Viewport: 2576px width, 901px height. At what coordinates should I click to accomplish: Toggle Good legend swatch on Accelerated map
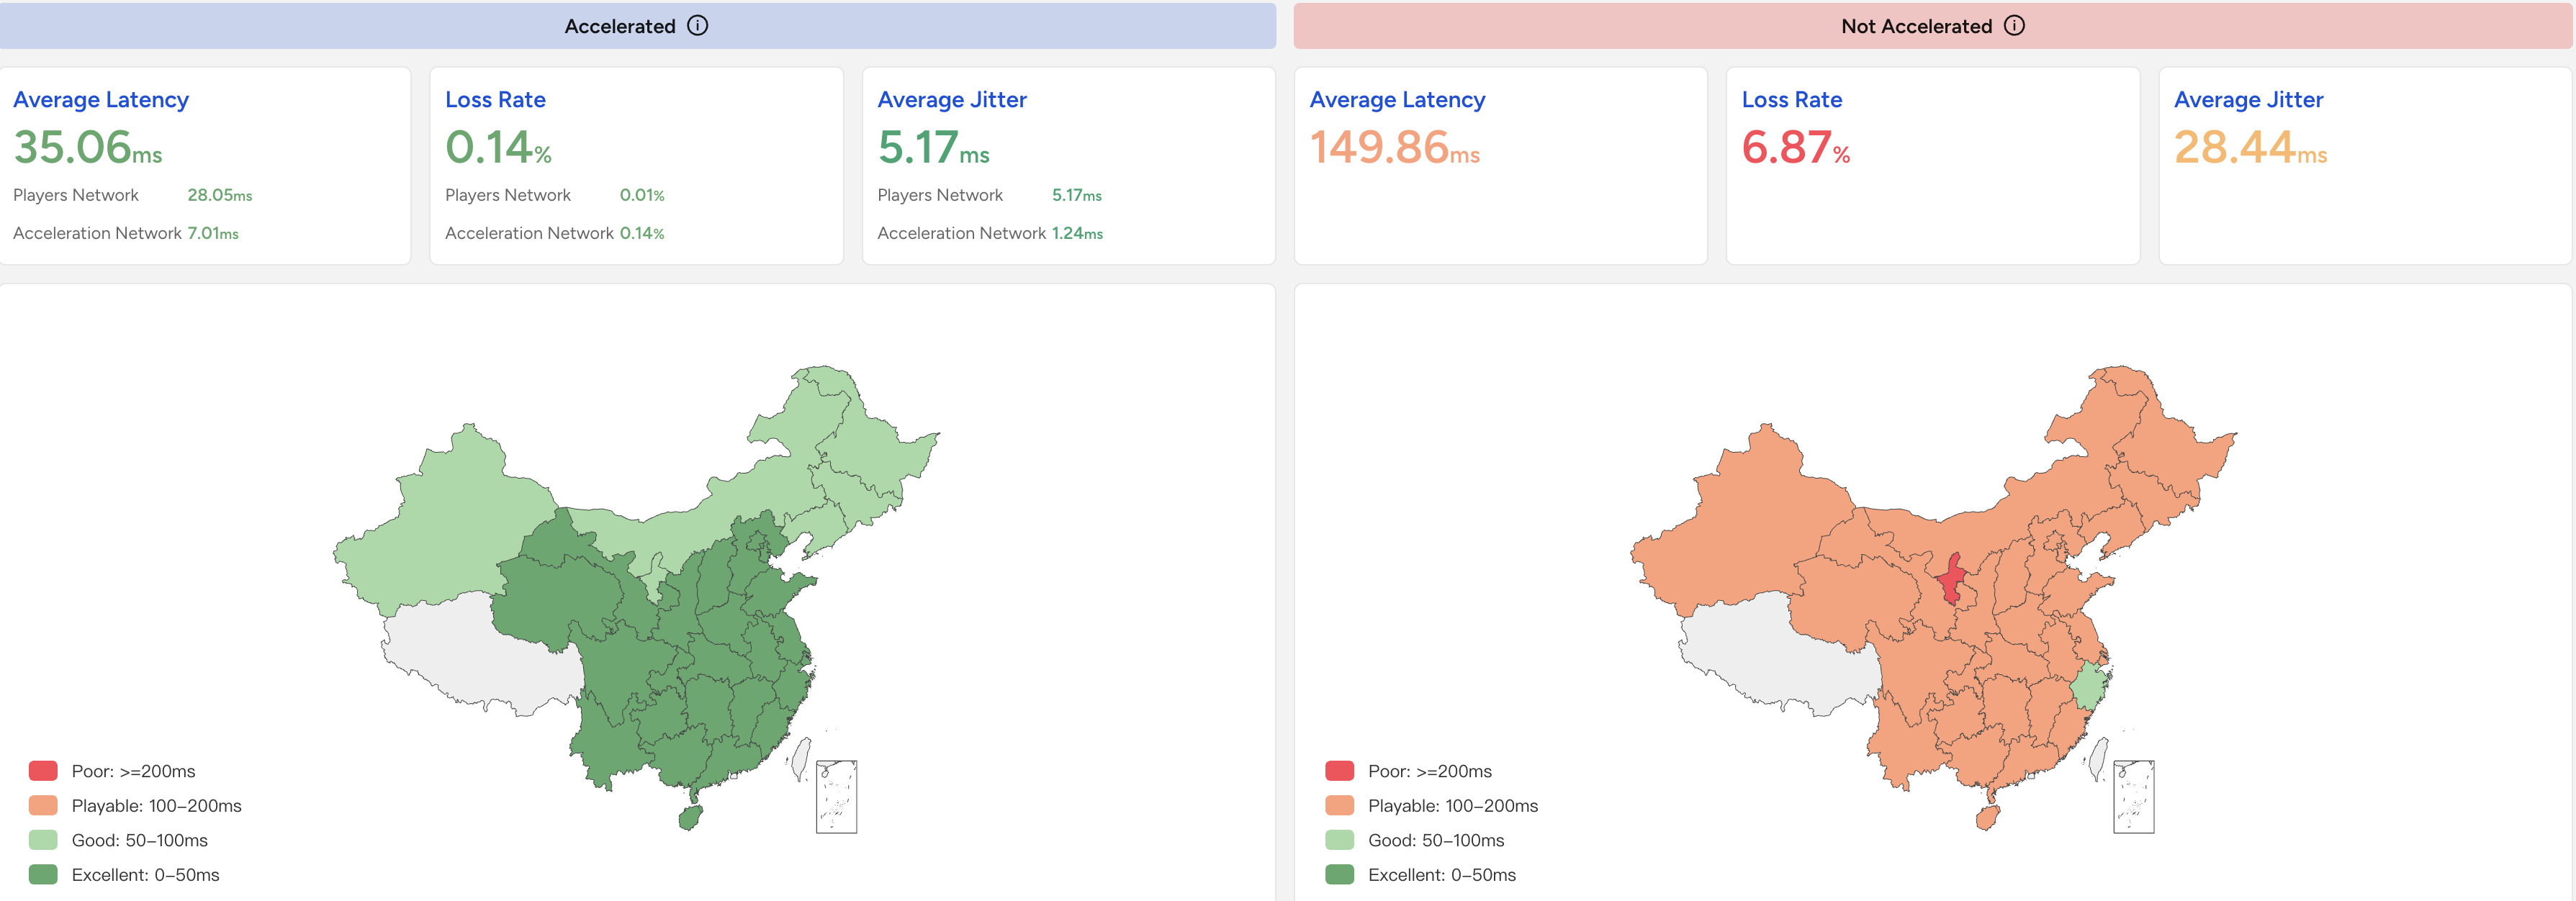coord(43,840)
